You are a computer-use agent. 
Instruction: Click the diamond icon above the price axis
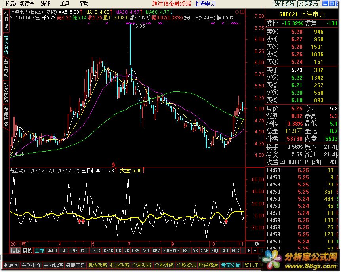[237, 12]
